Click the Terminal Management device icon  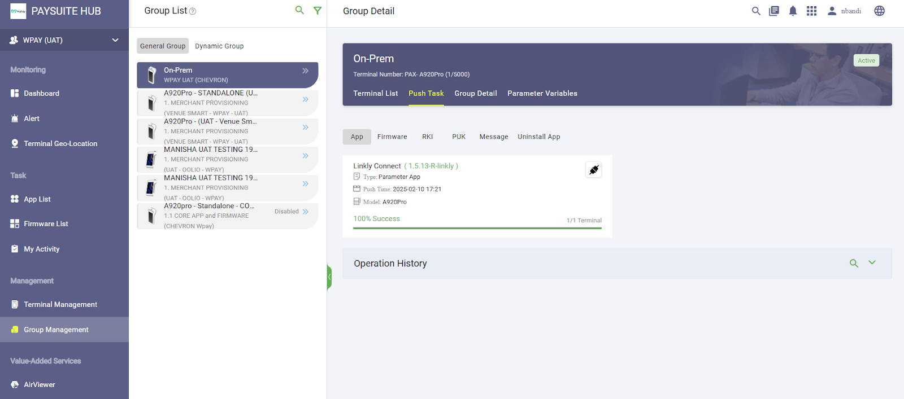(x=15, y=304)
